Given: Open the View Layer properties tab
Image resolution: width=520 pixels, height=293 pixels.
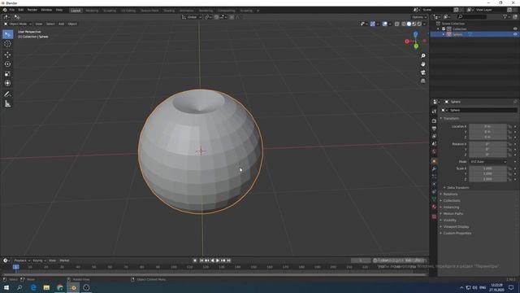Looking at the screenshot, I should click(434, 136).
